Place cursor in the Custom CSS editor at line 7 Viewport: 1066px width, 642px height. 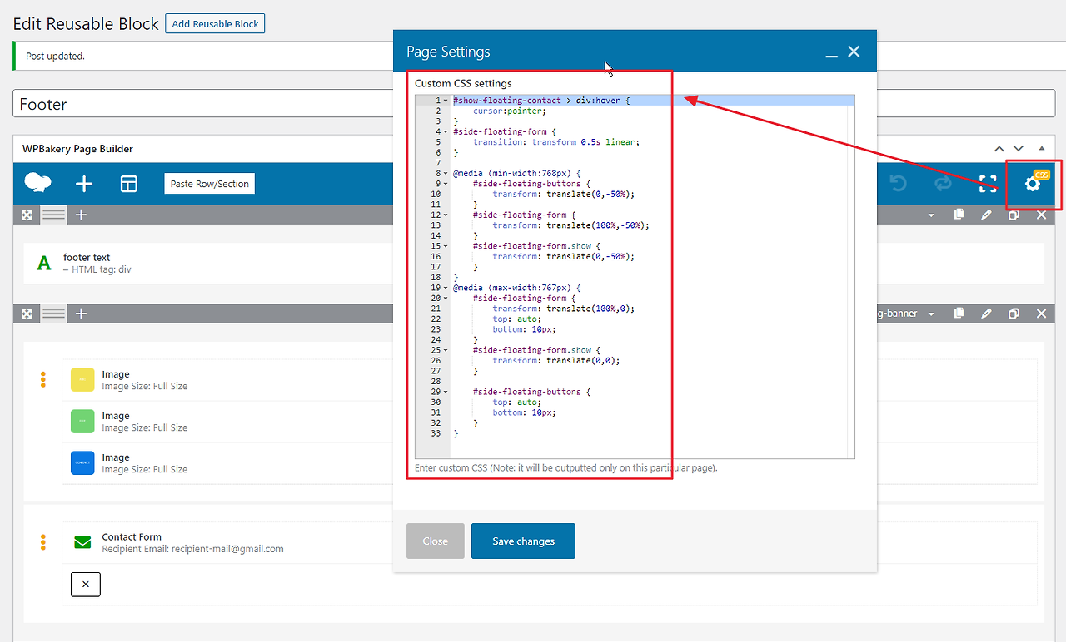[652, 163]
